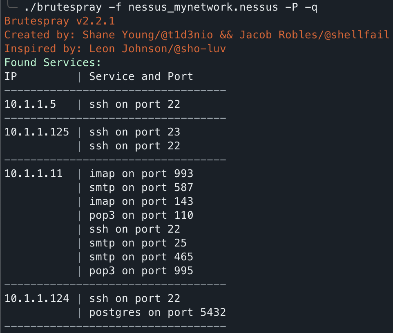The height and width of the screenshot is (333, 393).
Task: Click the pop3 on port 995 entry
Action: tap(141, 271)
